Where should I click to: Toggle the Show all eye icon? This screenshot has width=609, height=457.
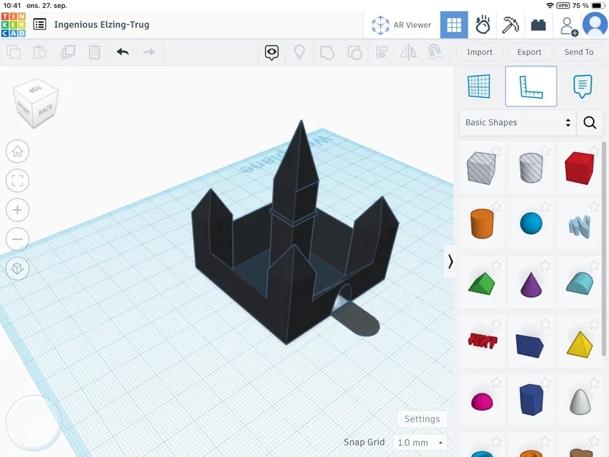[271, 52]
